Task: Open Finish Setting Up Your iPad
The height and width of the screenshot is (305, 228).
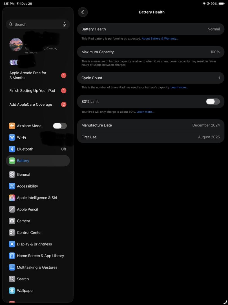Action: click(x=38, y=91)
